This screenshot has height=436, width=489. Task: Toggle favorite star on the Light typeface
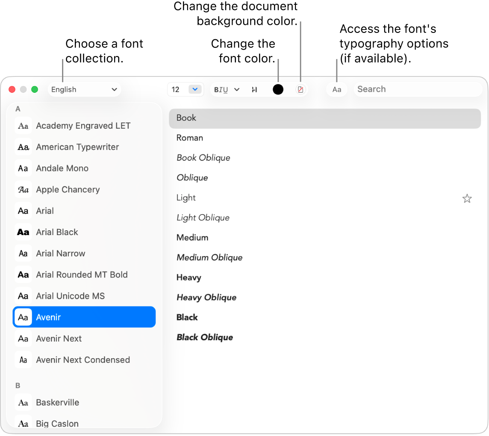click(x=467, y=198)
